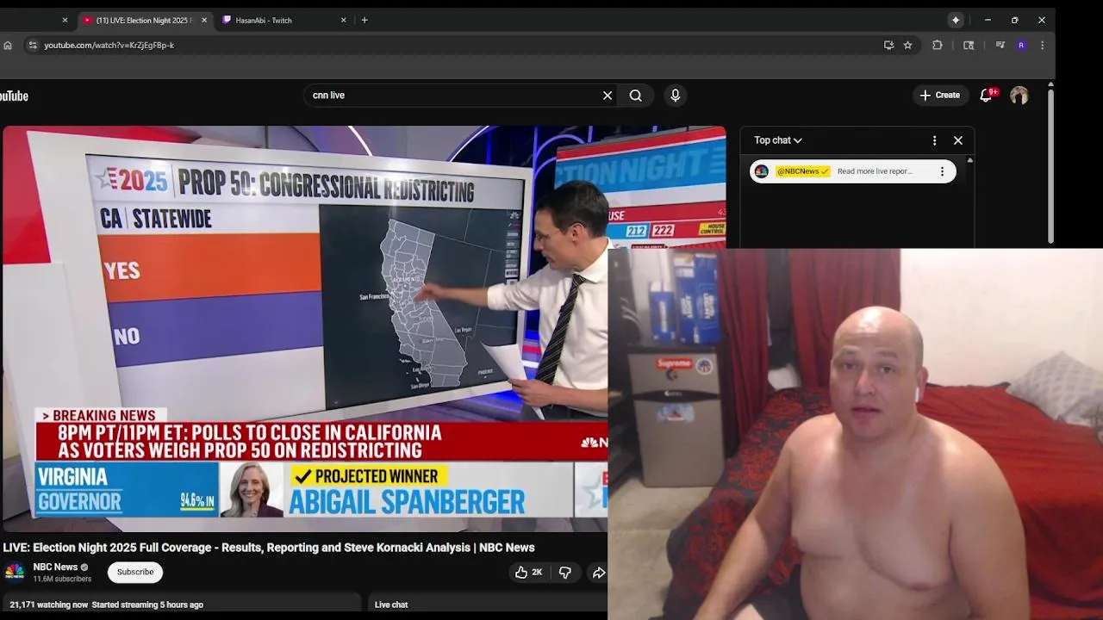Click the page vertical scrollbar
This screenshot has width=1103, height=620.
pos(1050,165)
